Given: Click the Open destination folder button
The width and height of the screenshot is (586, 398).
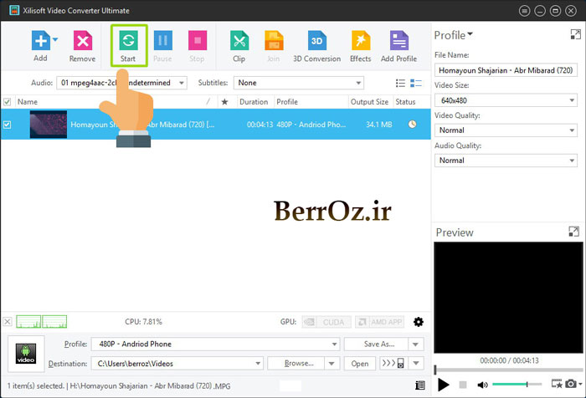Looking at the screenshot, I should [x=359, y=364].
